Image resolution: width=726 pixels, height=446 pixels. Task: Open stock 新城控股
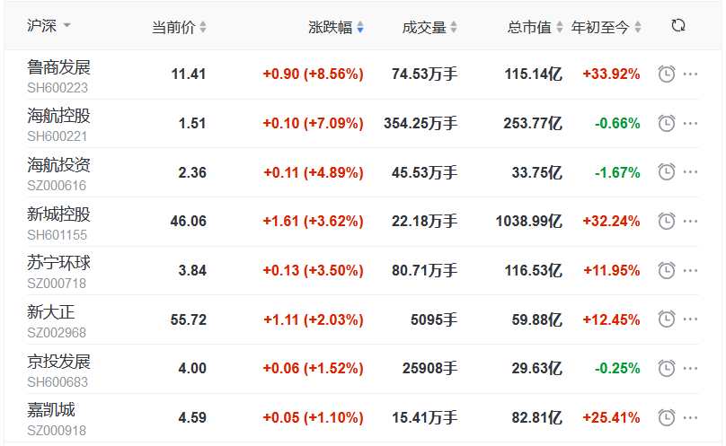click(58, 214)
